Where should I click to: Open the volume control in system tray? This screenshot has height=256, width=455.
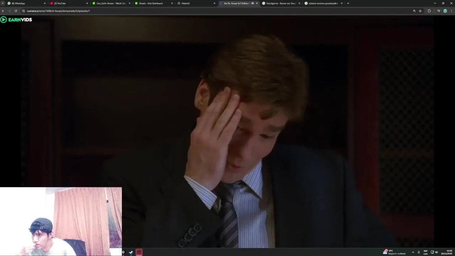[437, 252]
